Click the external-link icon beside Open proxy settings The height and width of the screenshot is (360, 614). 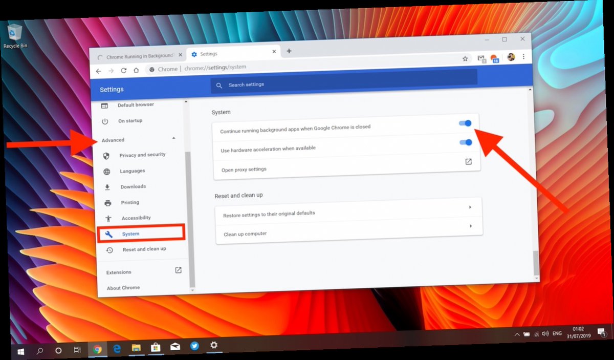(x=468, y=161)
